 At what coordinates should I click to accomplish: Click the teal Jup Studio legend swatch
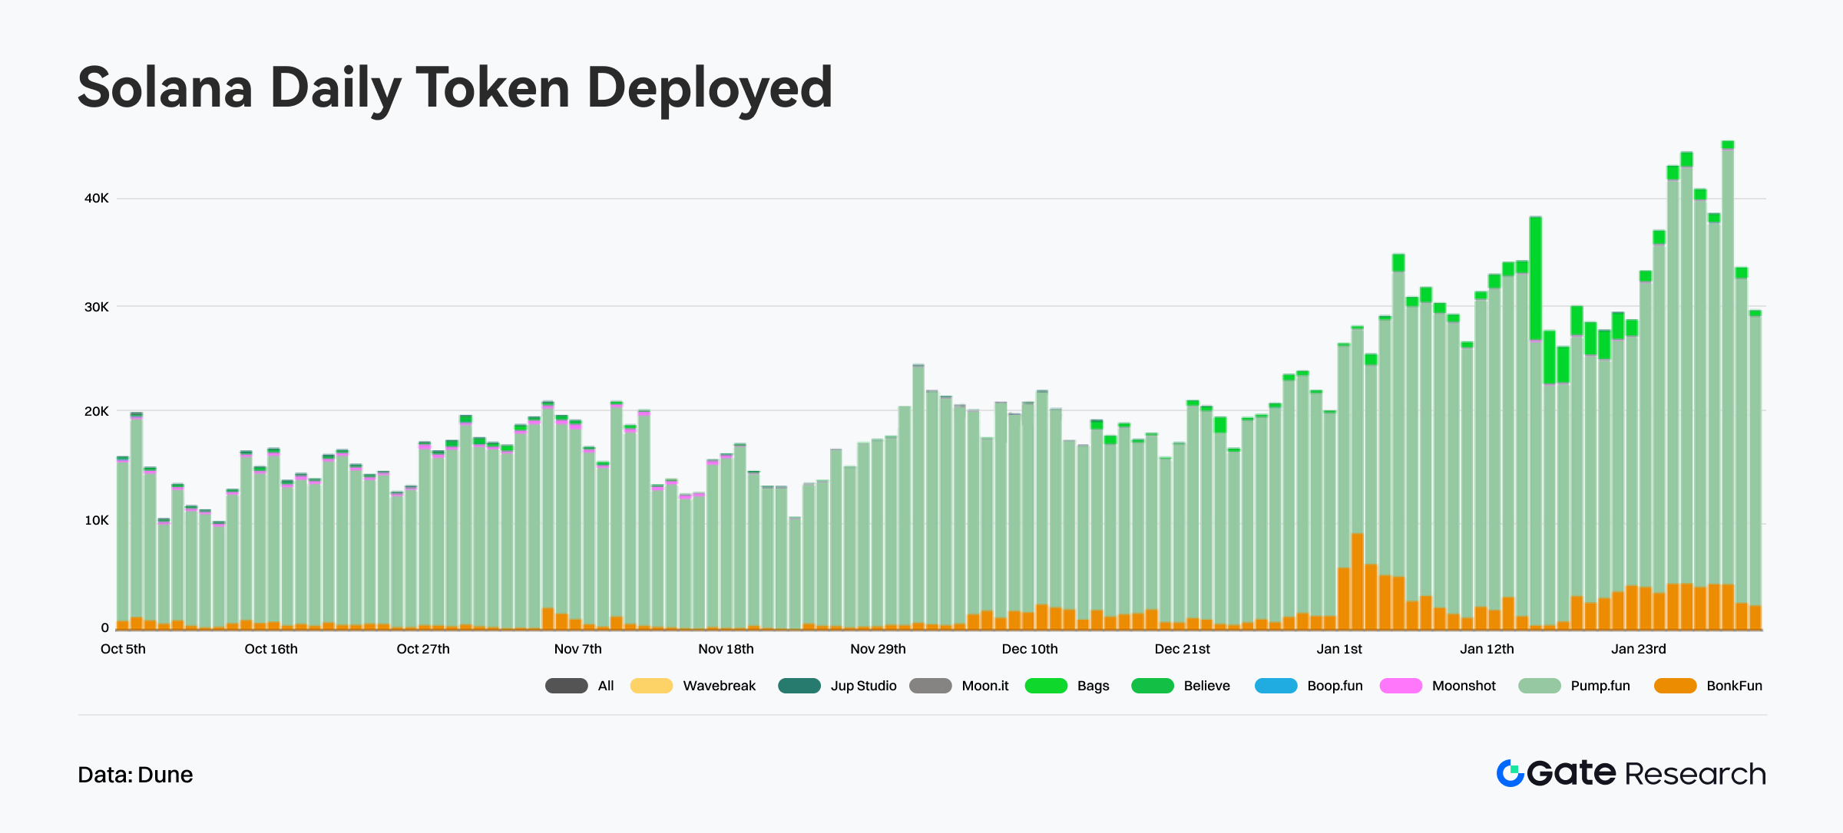pyautogui.click(x=799, y=686)
